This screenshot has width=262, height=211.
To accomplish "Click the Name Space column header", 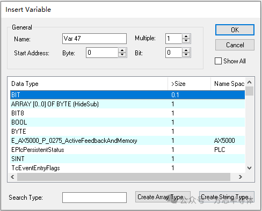I will (228, 84).
